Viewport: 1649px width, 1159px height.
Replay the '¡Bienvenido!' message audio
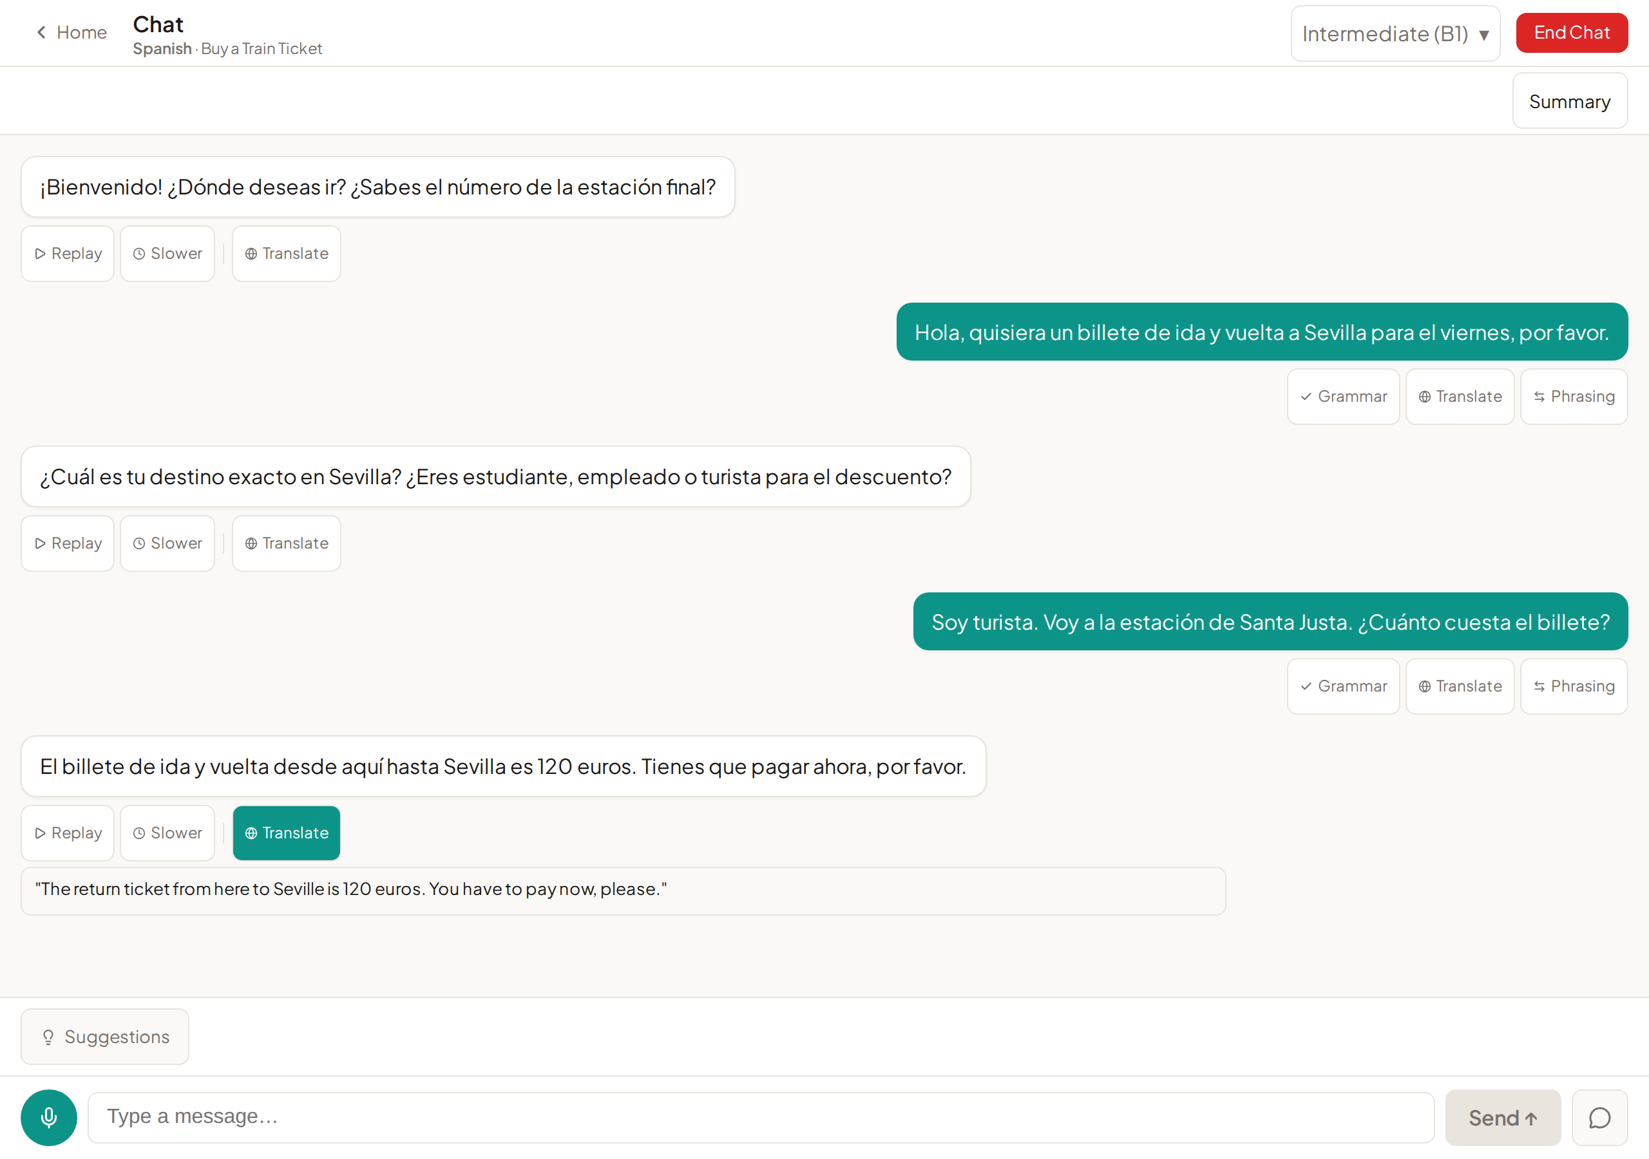(68, 254)
